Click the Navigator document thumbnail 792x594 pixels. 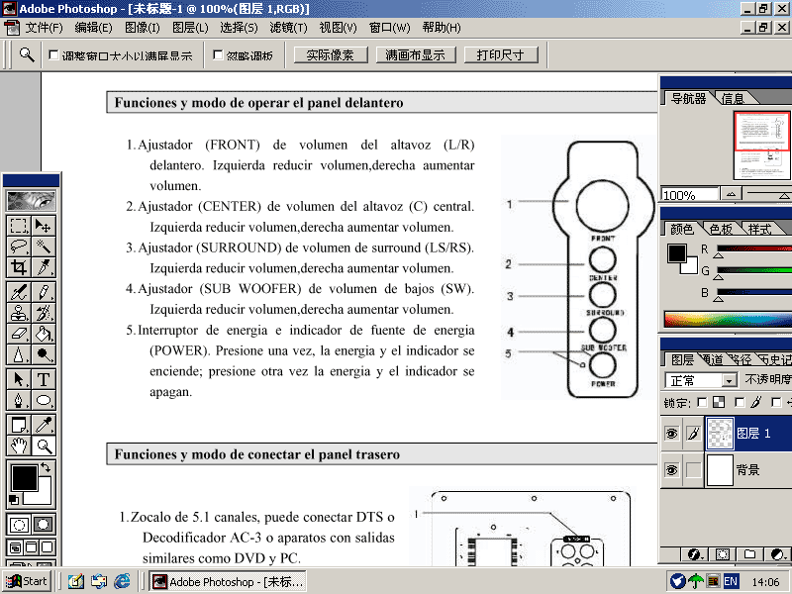[x=761, y=146]
